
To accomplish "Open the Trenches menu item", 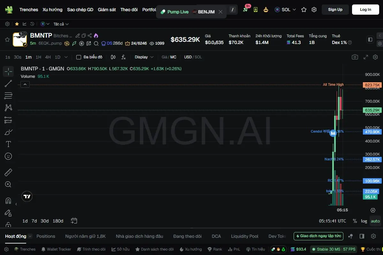I will tap(29, 10).
